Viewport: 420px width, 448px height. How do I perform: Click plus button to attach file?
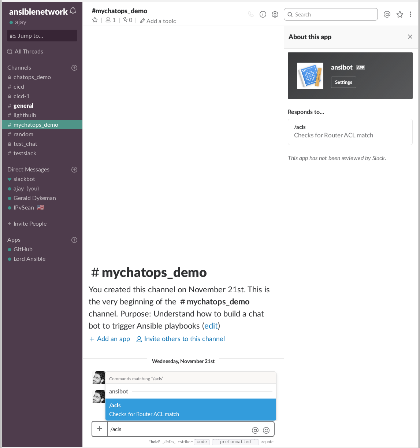(100, 429)
